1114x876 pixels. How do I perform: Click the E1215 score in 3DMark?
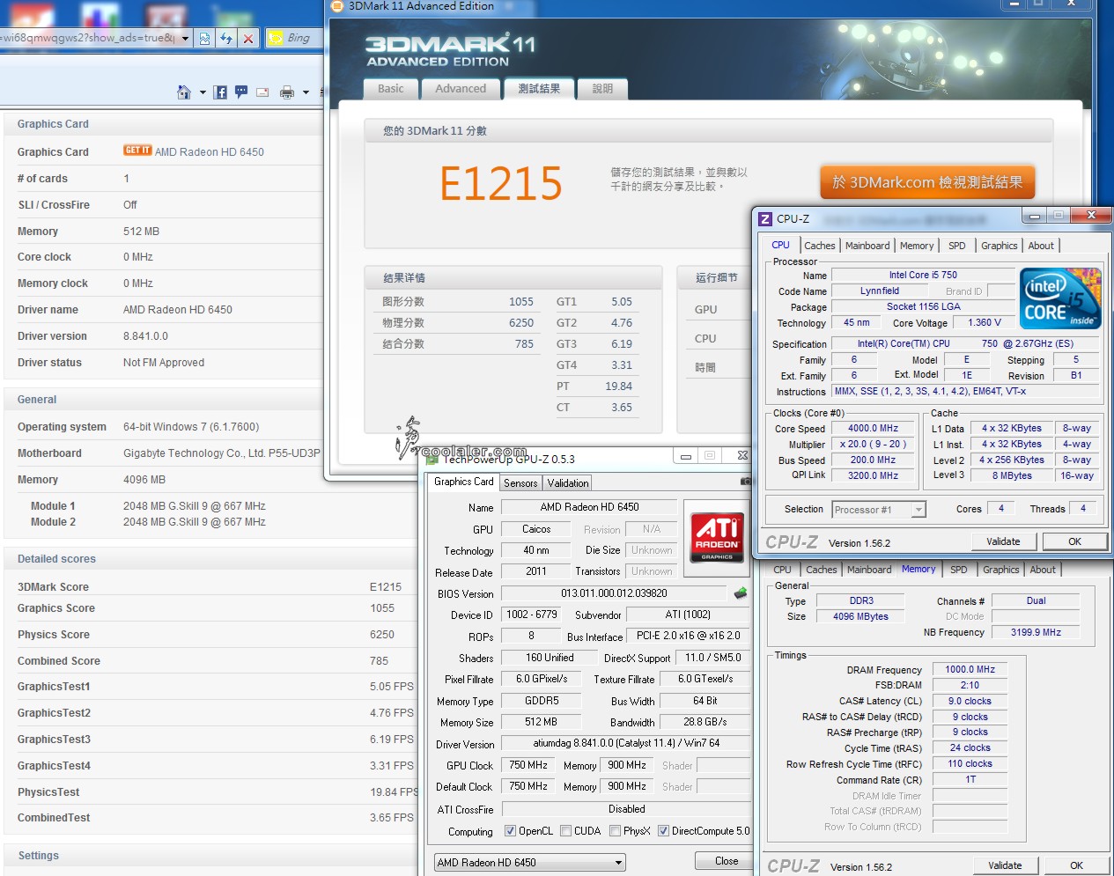(500, 183)
